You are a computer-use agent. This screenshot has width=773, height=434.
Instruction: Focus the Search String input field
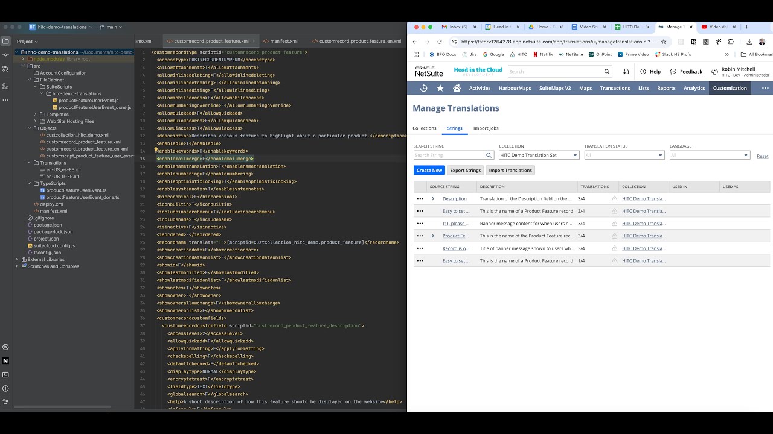(x=449, y=156)
